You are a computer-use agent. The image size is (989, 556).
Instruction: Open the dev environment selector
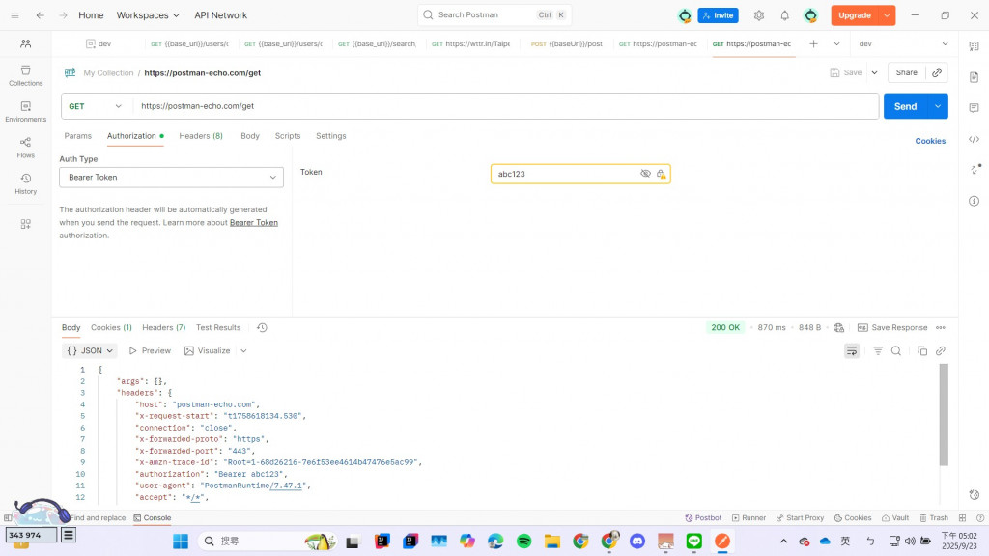(903, 43)
